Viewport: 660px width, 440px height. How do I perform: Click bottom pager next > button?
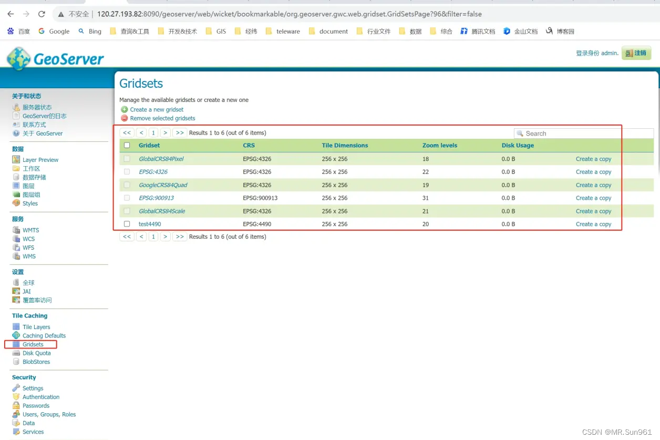(165, 237)
